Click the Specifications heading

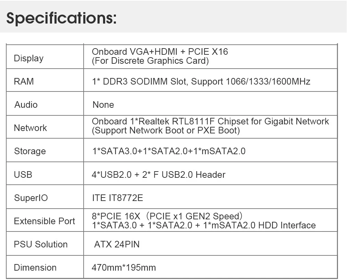[x=61, y=18]
